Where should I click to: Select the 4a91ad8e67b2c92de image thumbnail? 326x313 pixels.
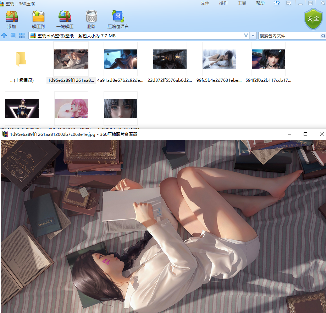[x=120, y=59]
